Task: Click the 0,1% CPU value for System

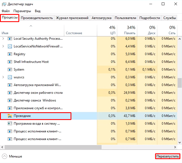Action: [x=112, y=70]
